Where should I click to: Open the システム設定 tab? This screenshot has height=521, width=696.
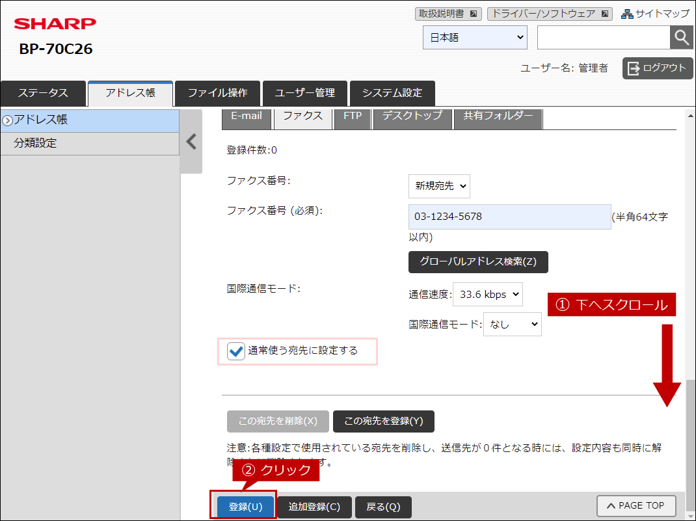coord(392,93)
